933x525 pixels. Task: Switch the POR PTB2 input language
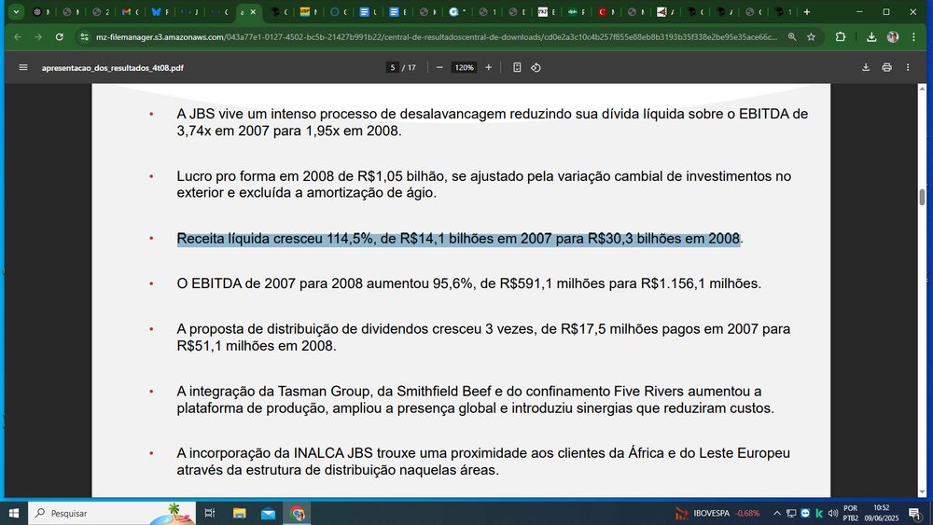click(851, 513)
